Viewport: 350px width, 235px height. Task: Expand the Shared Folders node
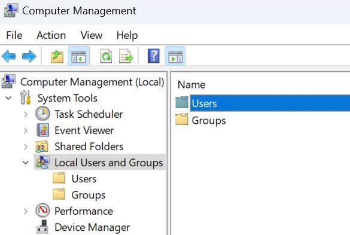pyautogui.click(x=26, y=147)
